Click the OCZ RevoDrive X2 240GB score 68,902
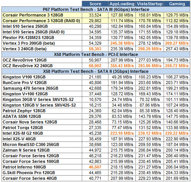 pos(95,66)
